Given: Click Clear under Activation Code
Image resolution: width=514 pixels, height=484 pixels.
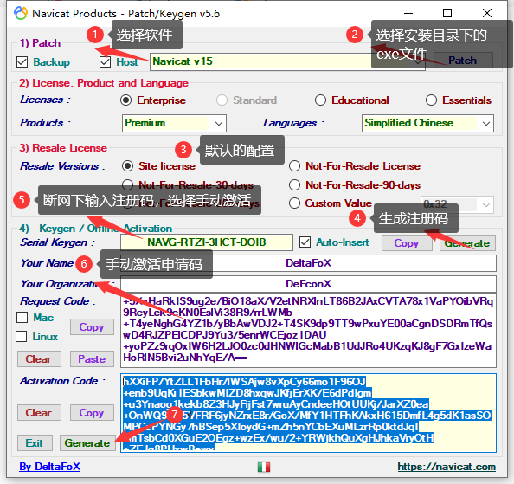Looking at the screenshot, I should click(39, 412).
